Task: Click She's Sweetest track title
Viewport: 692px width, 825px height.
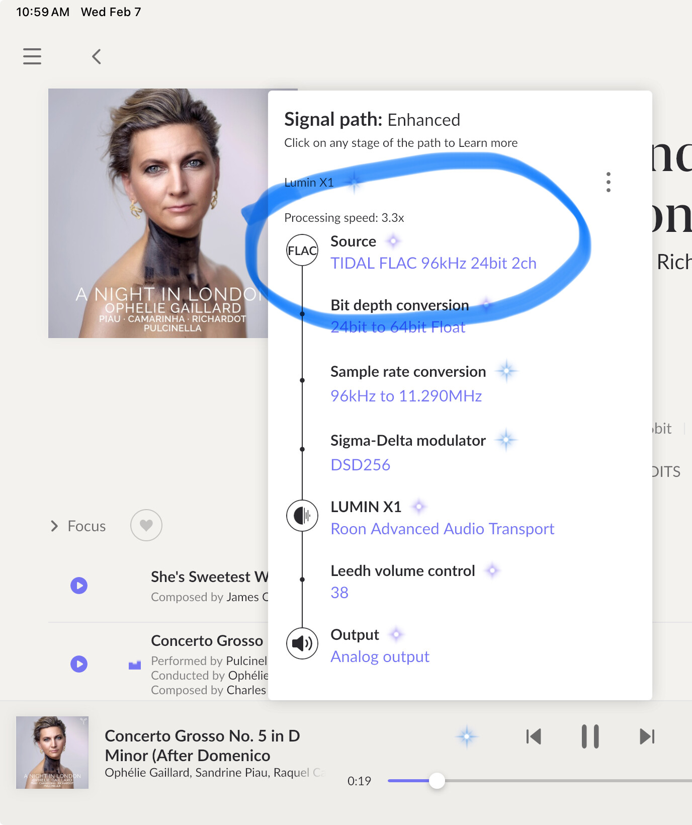Action: 210,577
